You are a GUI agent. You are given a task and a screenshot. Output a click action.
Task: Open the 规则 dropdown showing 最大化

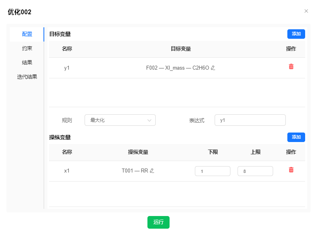pyautogui.click(x=120, y=120)
